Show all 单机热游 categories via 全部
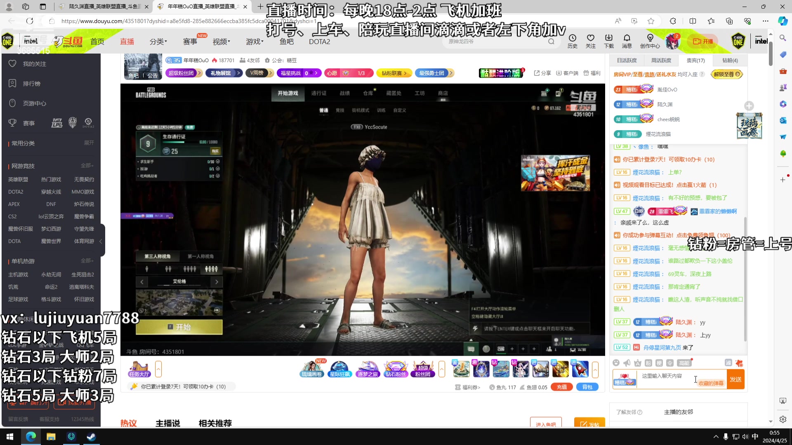792x445 pixels. (87, 261)
